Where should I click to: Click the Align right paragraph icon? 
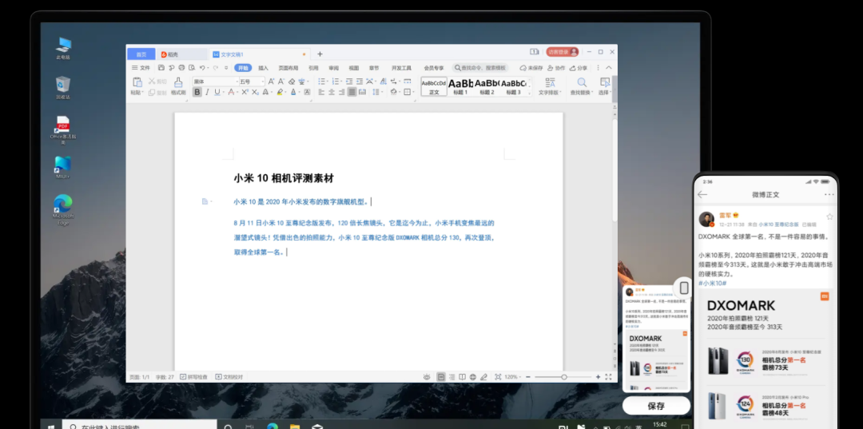342,92
